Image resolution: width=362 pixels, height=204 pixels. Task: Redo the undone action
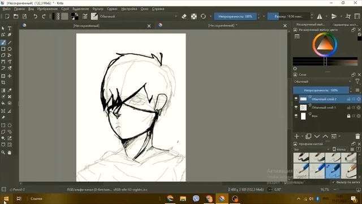pyautogui.click(x=44, y=16)
